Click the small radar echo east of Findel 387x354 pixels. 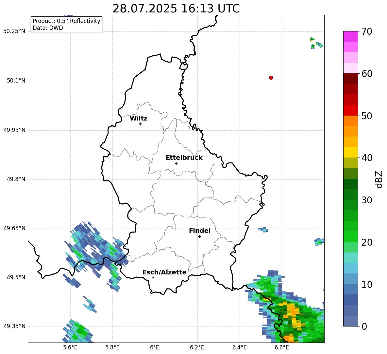tap(263, 230)
